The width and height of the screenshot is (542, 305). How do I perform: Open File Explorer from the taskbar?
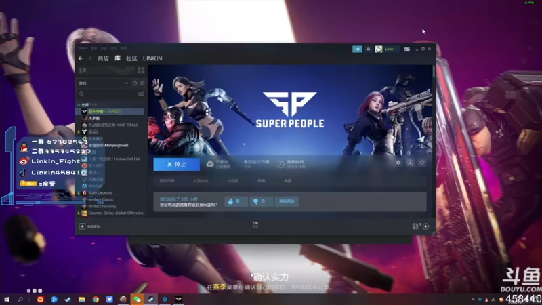click(x=81, y=299)
